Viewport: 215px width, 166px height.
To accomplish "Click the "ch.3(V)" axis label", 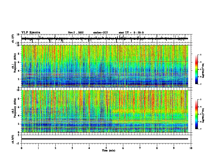I will click(x=13, y=139).
